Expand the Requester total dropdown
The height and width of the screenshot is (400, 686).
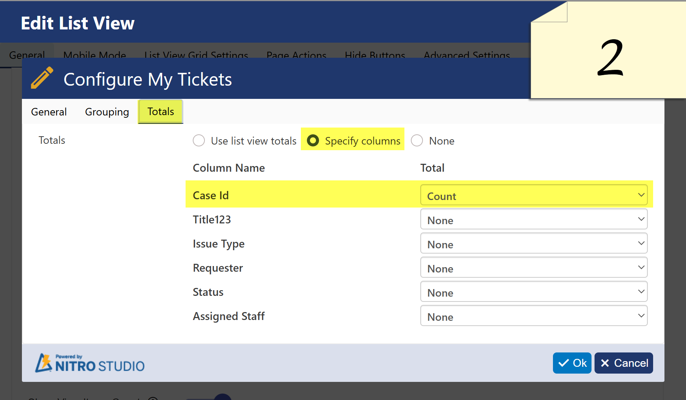coord(533,268)
